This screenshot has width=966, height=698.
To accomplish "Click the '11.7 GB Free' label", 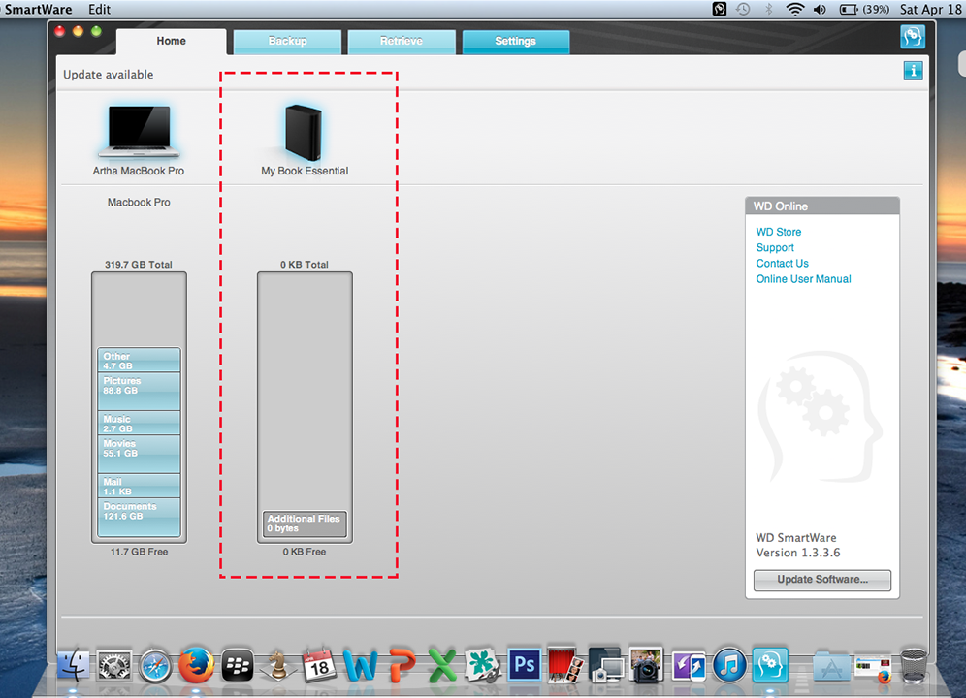I will coord(139,552).
